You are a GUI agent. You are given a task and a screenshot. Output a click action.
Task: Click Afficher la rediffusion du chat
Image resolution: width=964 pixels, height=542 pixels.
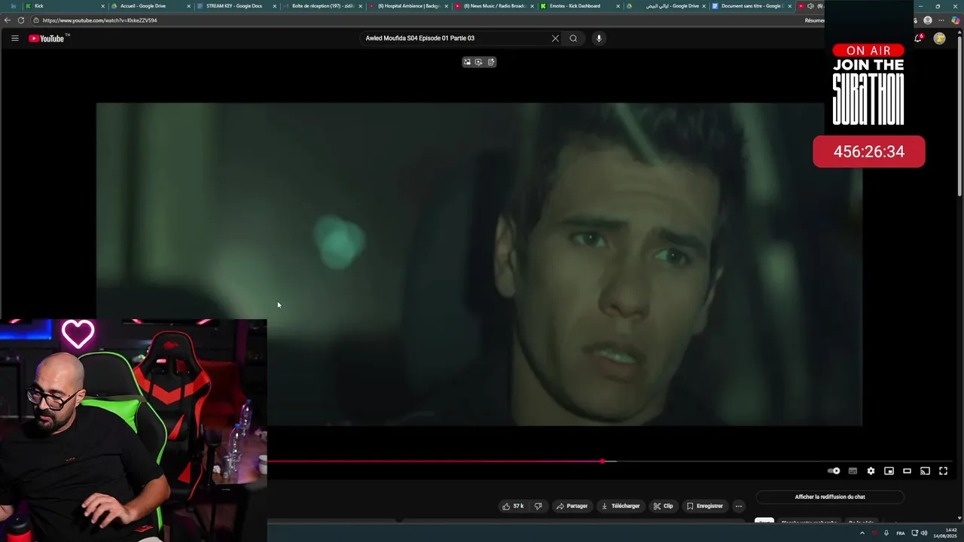click(x=830, y=497)
